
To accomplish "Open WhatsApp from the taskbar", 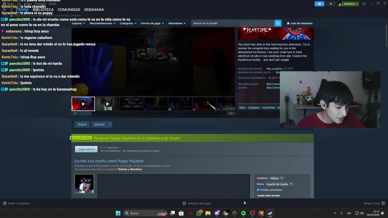I will click(x=199, y=213).
